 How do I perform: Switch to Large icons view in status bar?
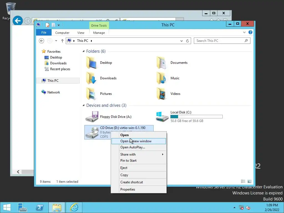pyautogui.click(x=249, y=181)
